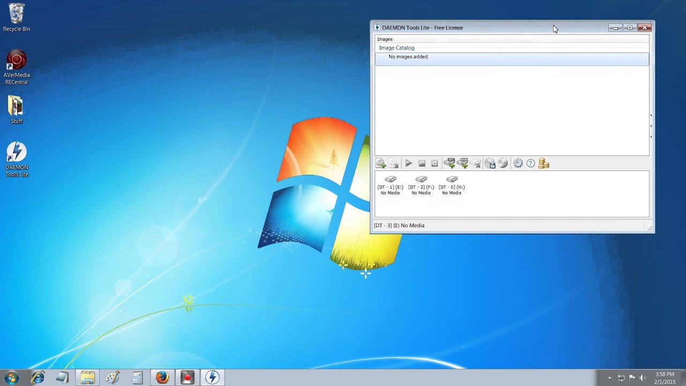Select virtual drive [DT - 2] (F:)
686x386 pixels.
coord(421,185)
